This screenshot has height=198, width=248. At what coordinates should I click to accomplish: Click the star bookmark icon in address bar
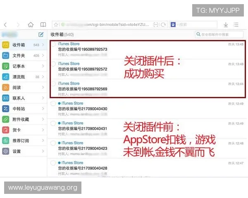pos(56,25)
